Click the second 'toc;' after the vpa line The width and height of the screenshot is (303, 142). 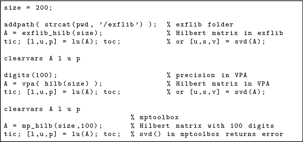tap(112, 92)
